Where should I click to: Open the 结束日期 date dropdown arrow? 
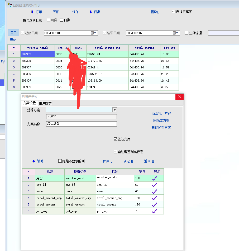pos(178,33)
